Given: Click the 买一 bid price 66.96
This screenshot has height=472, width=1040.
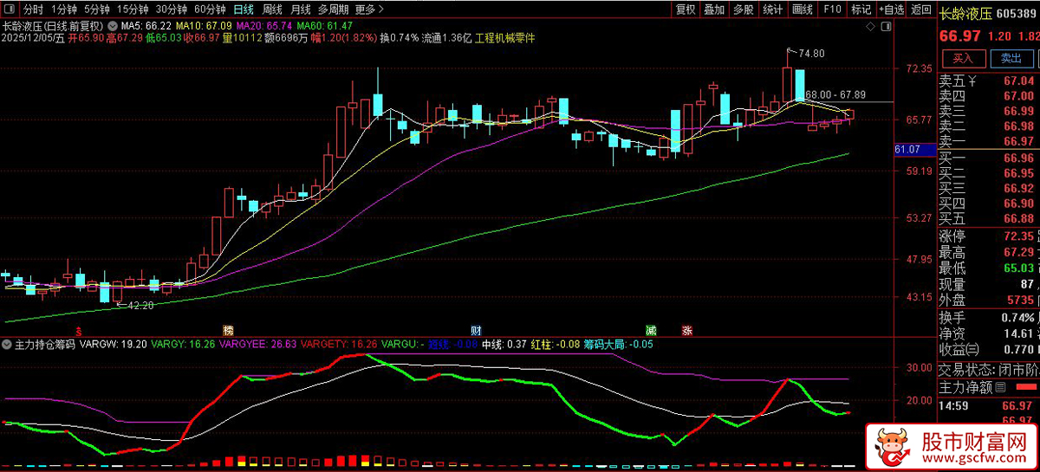Looking at the screenshot, I should tap(1018, 158).
